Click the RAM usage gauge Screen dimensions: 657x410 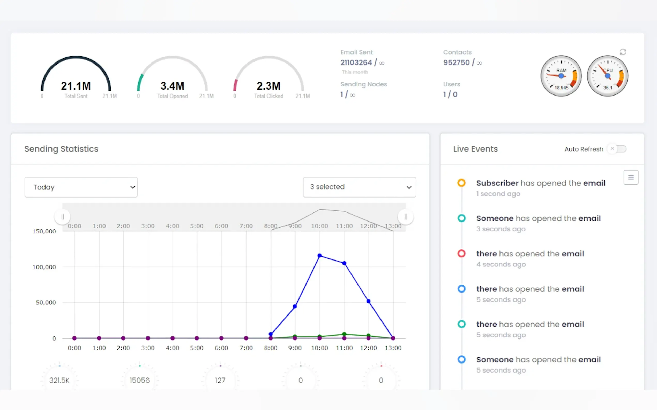[x=561, y=76]
